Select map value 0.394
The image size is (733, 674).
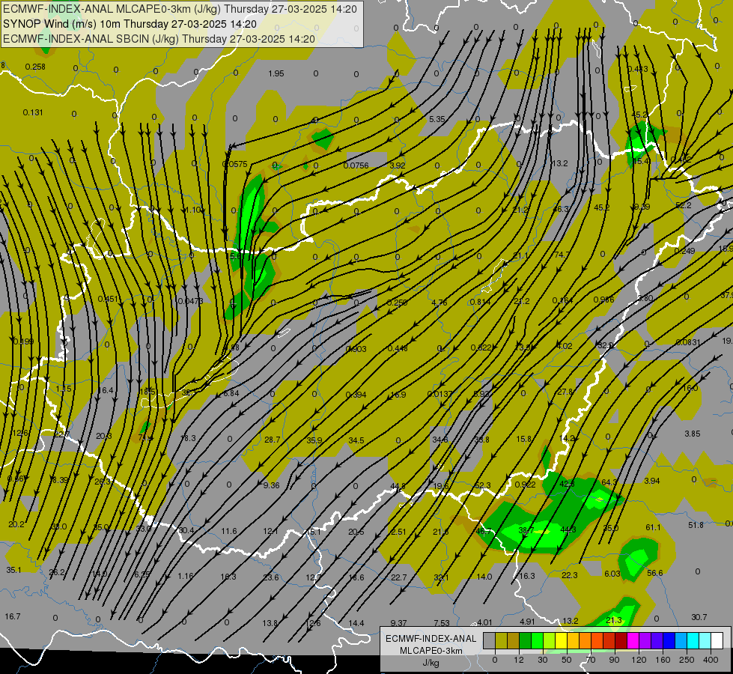tap(356, 395)
